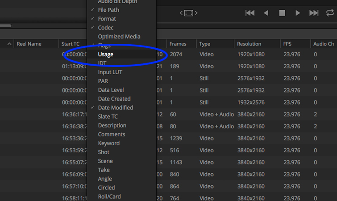
Task: Sort by FPS column header
Action: point(287,44)
